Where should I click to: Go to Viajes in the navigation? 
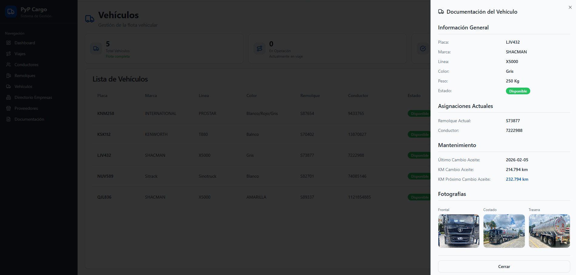(39, 54)
